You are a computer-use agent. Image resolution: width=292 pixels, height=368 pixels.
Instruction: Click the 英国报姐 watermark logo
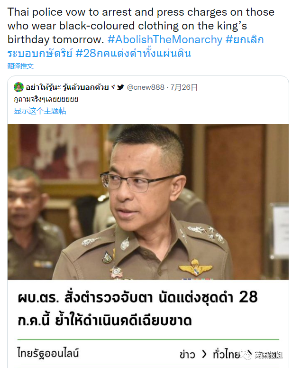click(264, 355)
